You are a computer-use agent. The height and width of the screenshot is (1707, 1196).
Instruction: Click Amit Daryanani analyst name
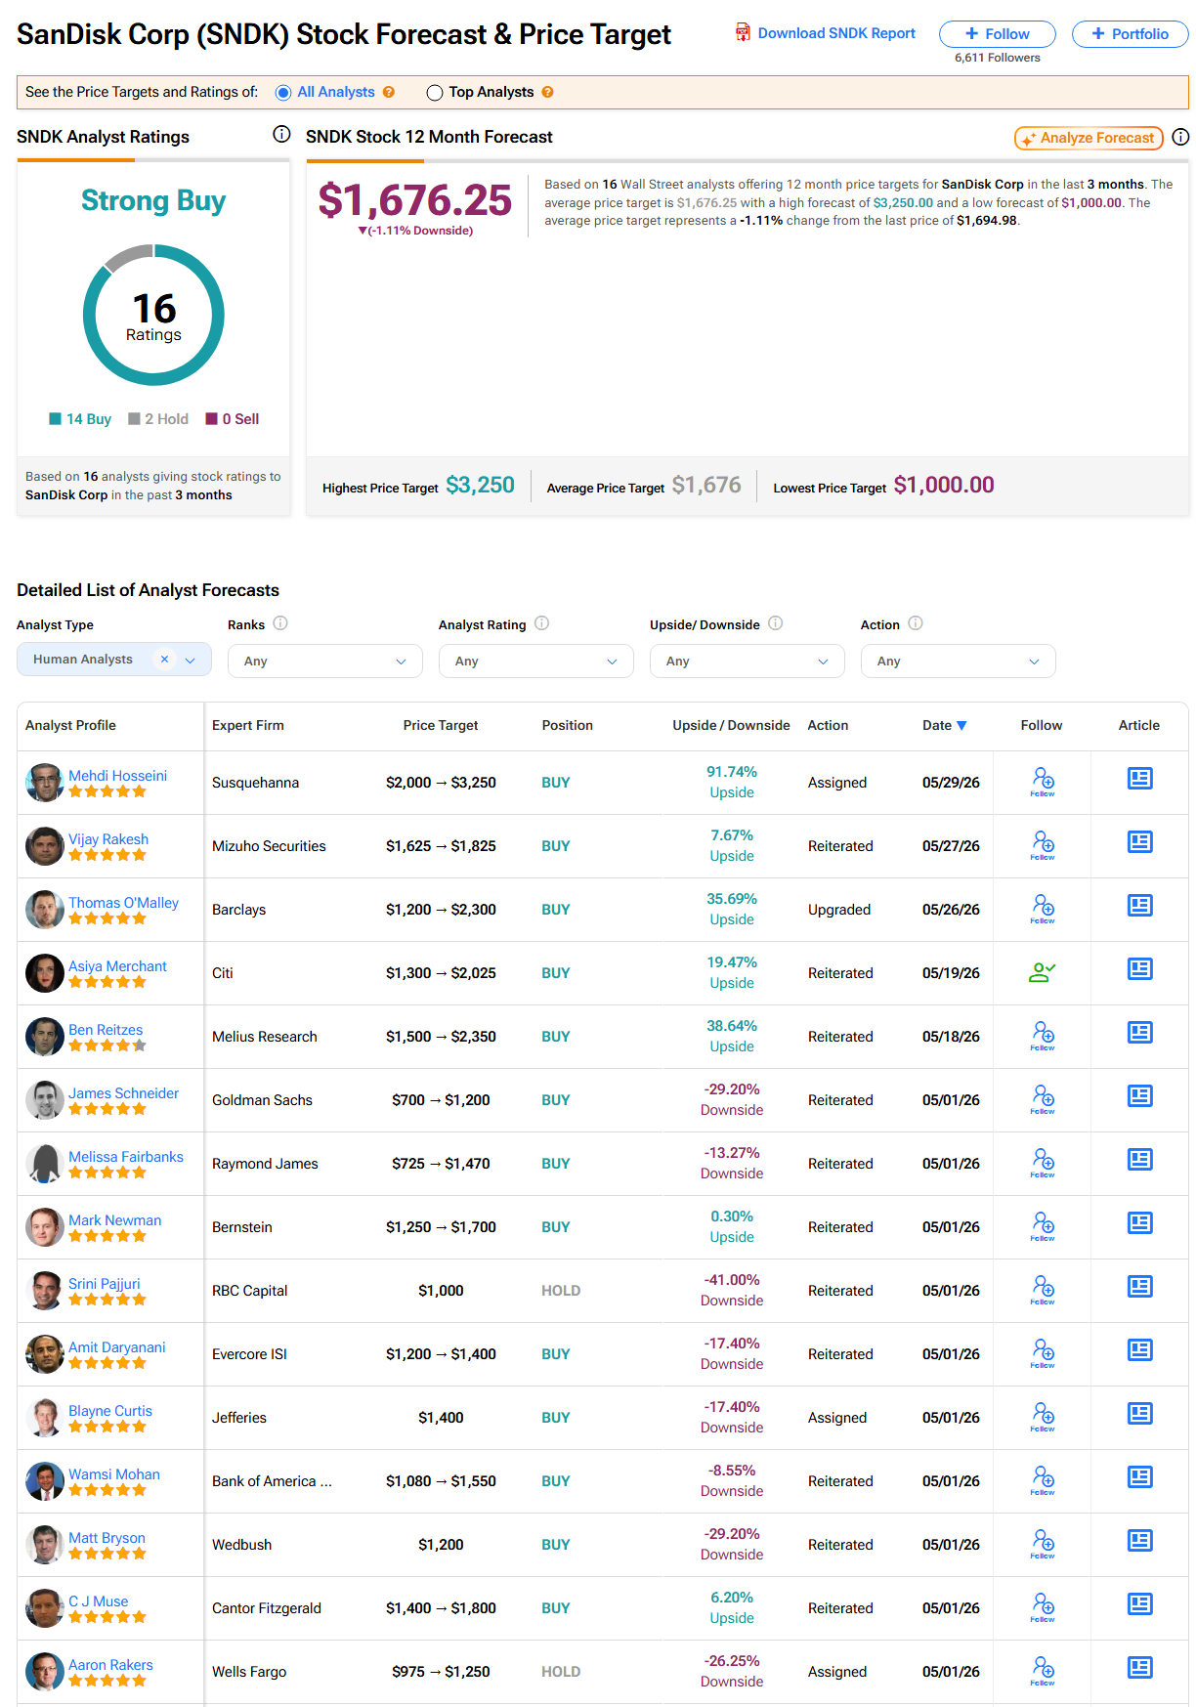pos(117,1346)
